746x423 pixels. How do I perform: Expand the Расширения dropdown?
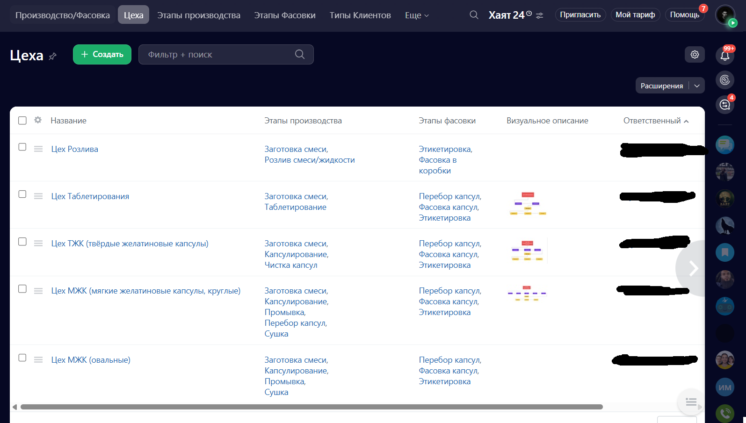click(697, 86)
